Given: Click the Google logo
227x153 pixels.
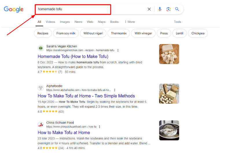Looking at the screenshot, I should tap(14, 9).
